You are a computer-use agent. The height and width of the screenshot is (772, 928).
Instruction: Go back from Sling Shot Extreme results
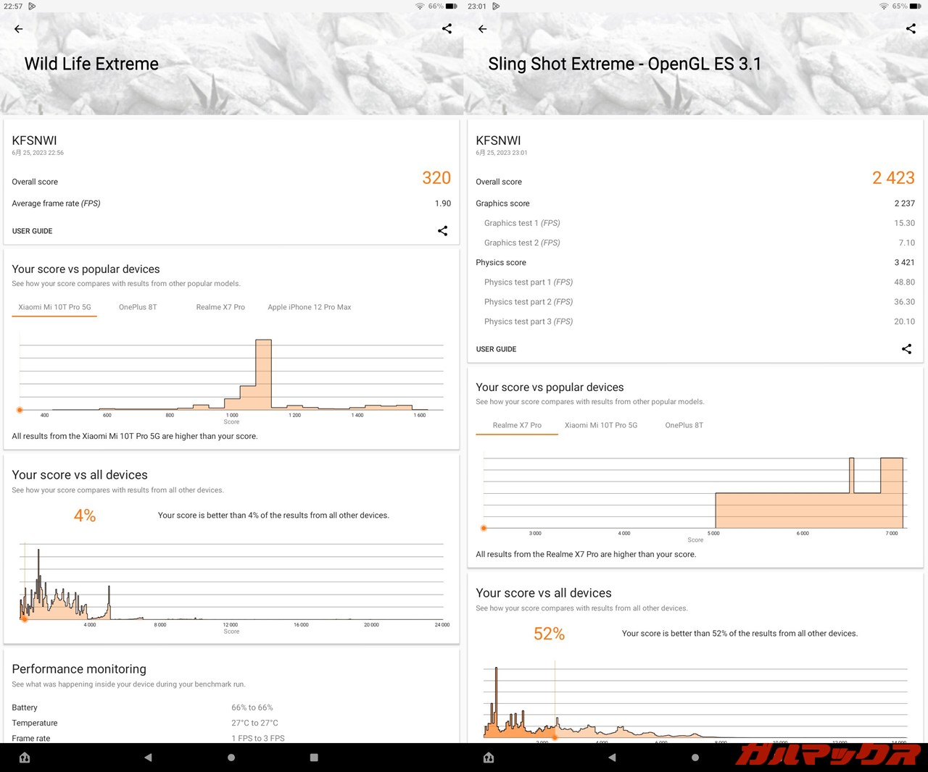(483, 29)
